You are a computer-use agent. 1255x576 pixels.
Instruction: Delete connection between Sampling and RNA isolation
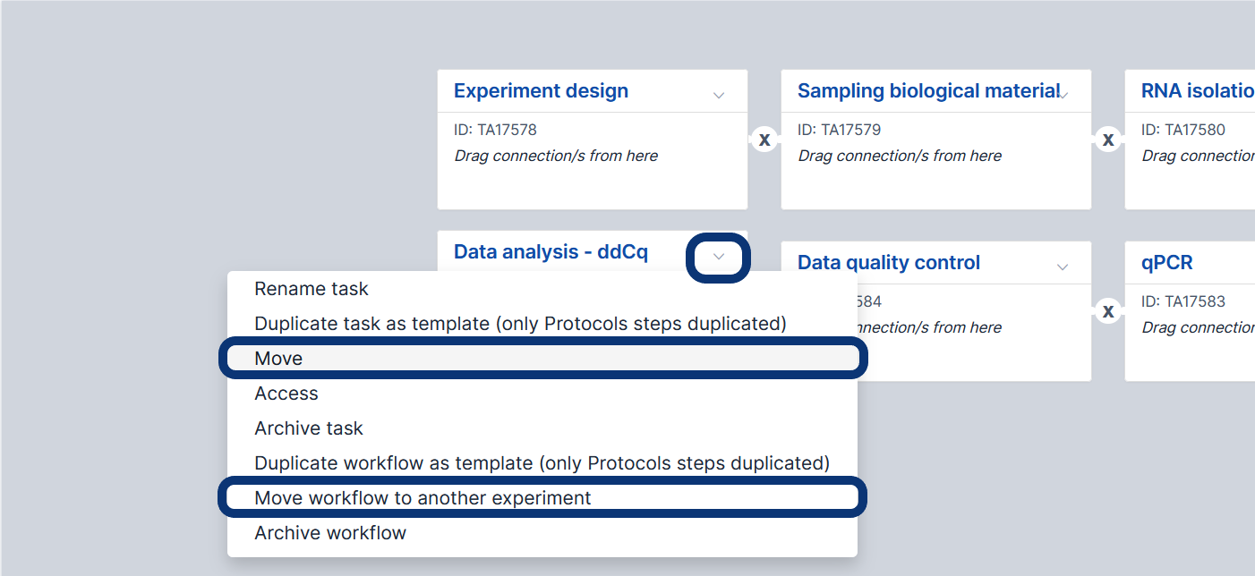click(1108, 140)
